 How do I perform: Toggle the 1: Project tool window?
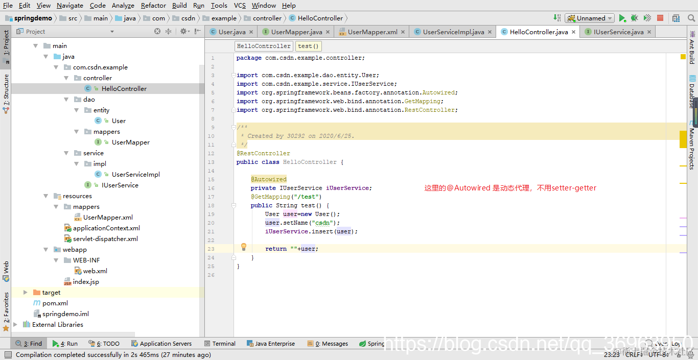point(6,46)
